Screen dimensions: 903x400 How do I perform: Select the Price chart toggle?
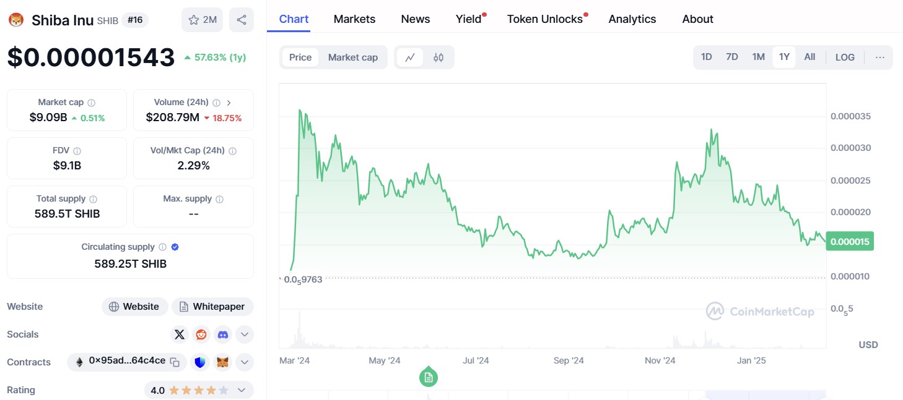pos(300,57)
